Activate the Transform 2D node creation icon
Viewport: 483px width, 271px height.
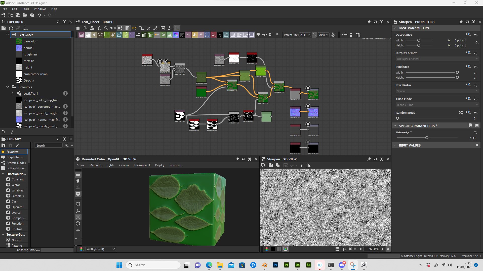pos(119,35)
